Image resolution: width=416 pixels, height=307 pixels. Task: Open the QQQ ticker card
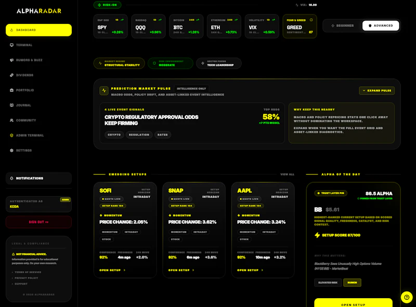(x=148, y=26)
